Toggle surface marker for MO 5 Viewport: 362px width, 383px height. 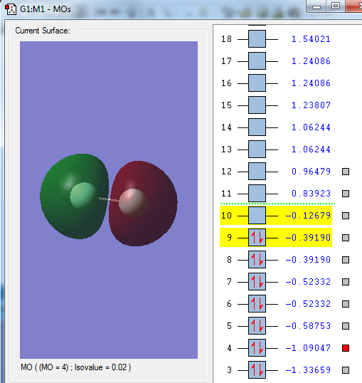[x=346, y=326]
